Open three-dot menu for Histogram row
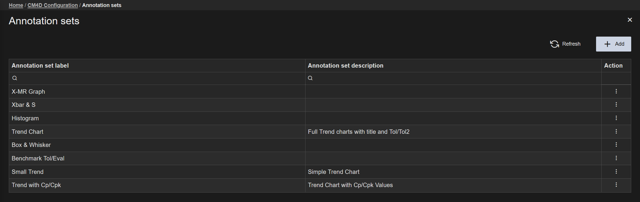The image size is (640, 202). (616, 118)
